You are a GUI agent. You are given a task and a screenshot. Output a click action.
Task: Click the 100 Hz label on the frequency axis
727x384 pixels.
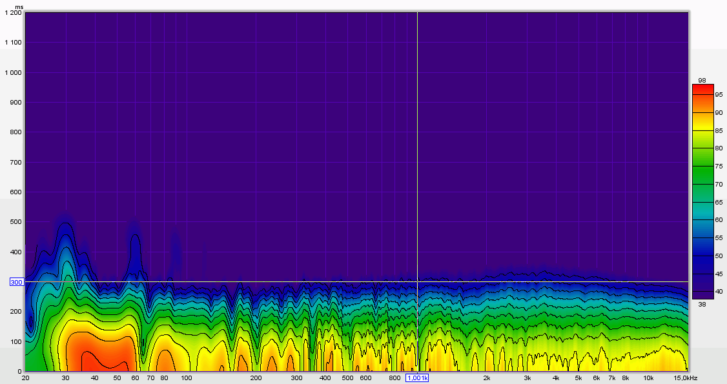tap(186, 378)
